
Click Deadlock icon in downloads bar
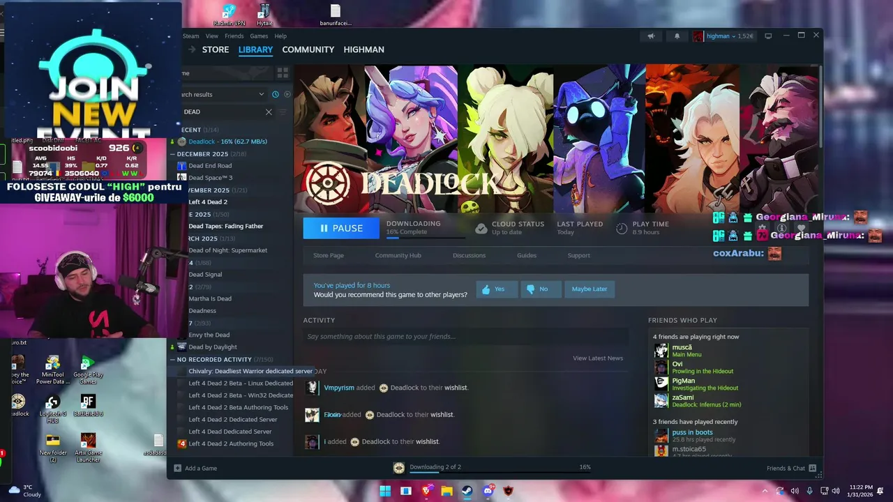399,468
